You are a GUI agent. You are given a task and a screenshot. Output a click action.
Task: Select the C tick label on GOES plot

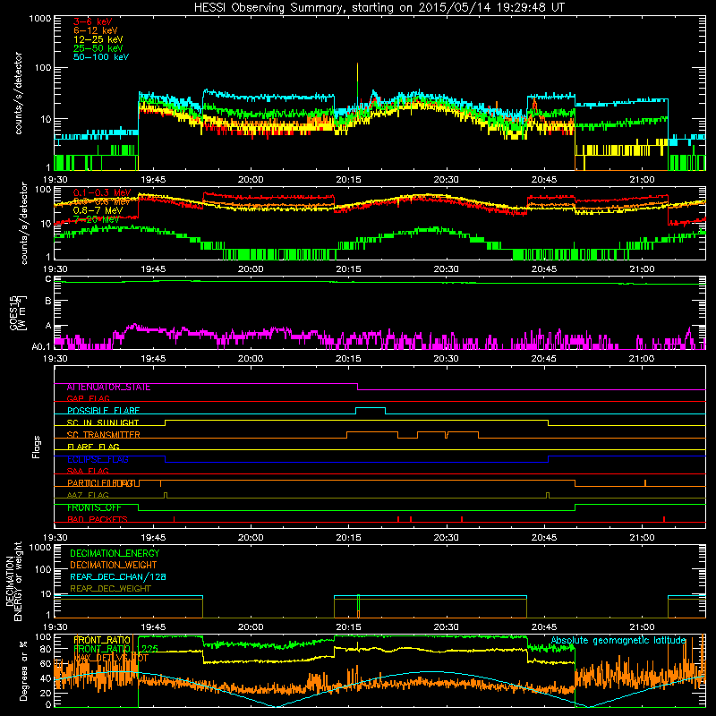click(x=48, y=279)
